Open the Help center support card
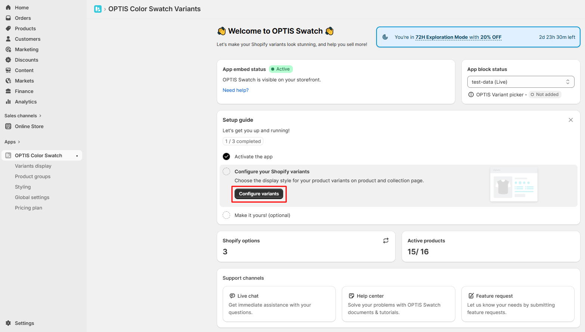Screen dimensions: 585x332 pyautogui.click(x=399, y=304)
